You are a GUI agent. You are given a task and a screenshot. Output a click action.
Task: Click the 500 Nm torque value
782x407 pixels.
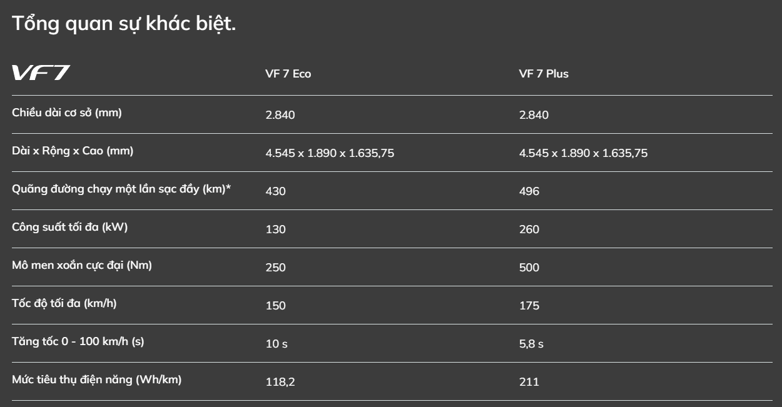[529, 268]
